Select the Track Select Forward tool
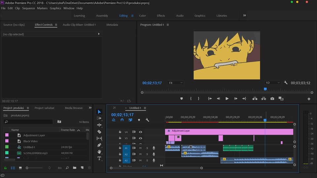 (99, 118)
